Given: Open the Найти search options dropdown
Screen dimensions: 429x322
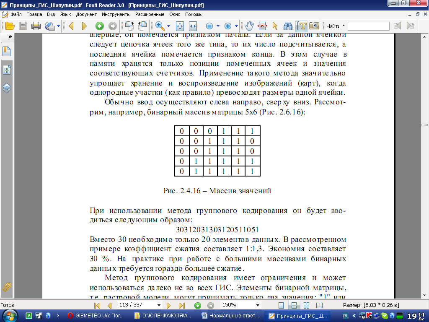Looking at the screenshot, I should [x=344, y=26].
